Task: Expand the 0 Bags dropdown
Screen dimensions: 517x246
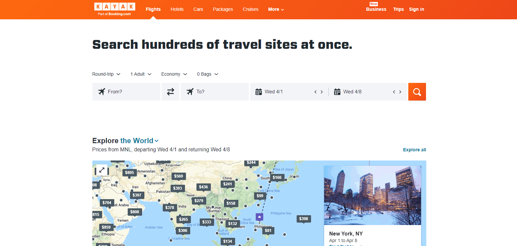Action: click(207, 74)
